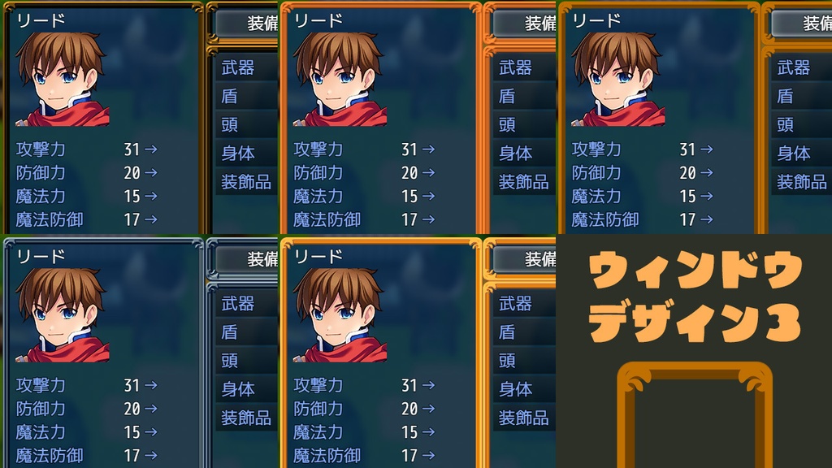
Task: Click the empty orange sample frame below the title
Action: 695,414
